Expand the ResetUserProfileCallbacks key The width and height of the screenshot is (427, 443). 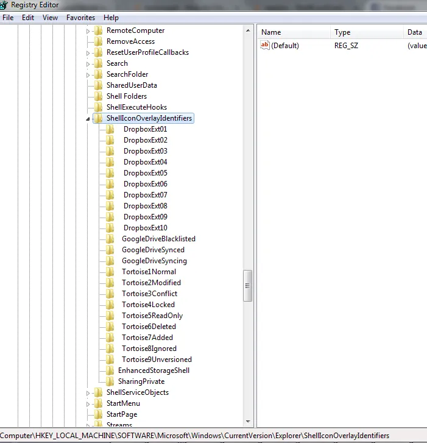88,53
